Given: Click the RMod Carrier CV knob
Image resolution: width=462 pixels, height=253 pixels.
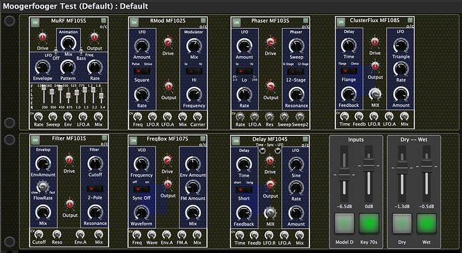Looking at the screenshot, I should 198,117.
